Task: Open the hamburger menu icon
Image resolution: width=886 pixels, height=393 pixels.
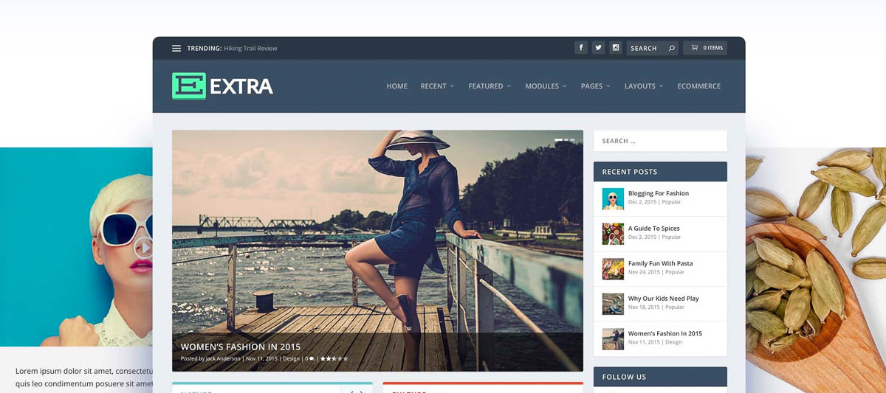Action: [x=176, y=49]
